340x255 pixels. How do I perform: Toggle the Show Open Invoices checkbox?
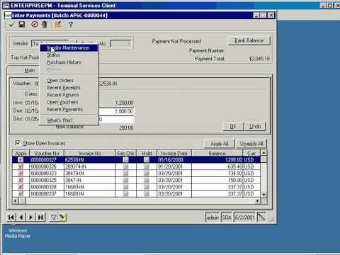coord(17,143)
